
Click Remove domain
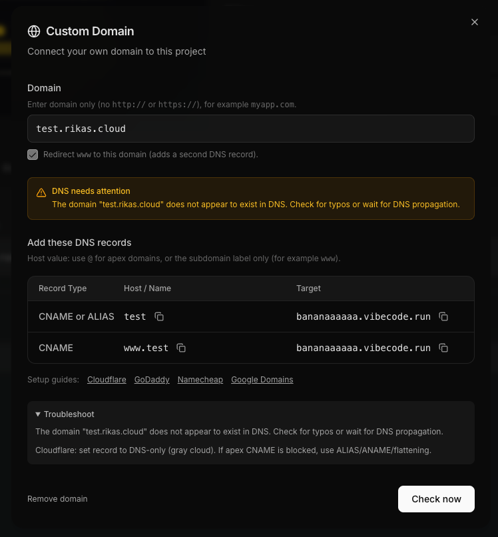coord(57,498)
